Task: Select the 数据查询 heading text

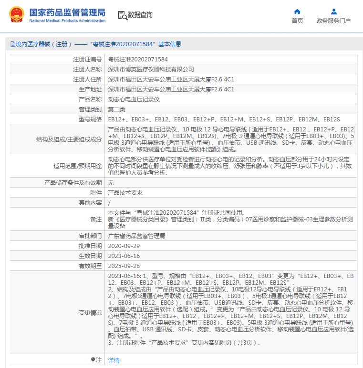Action: click(x=140, y=15)
